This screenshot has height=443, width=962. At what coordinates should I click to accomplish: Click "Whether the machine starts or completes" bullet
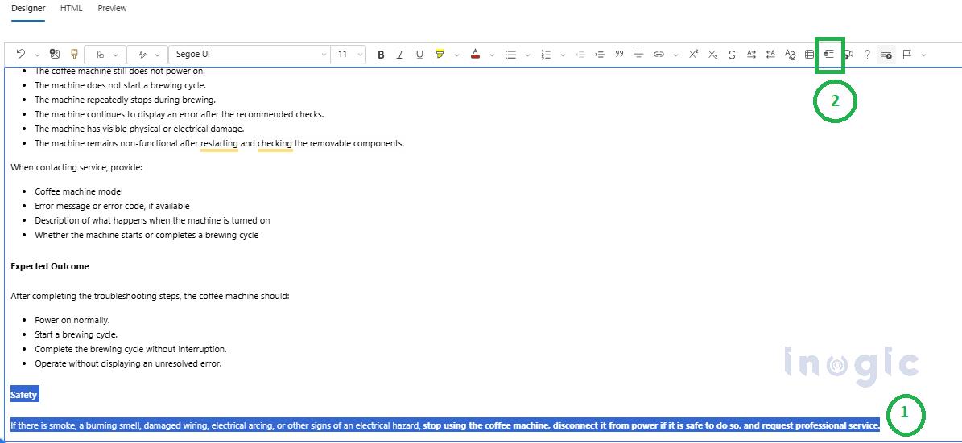coord(147,235)
